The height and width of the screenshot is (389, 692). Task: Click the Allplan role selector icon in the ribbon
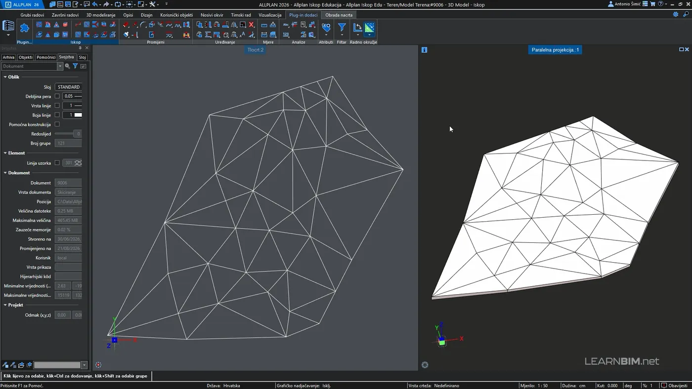pyautogui.click(x=8, y=26)
